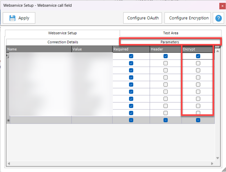226x172 pixels.
Task: Click the Value column header
Action: tap(92, 49)
